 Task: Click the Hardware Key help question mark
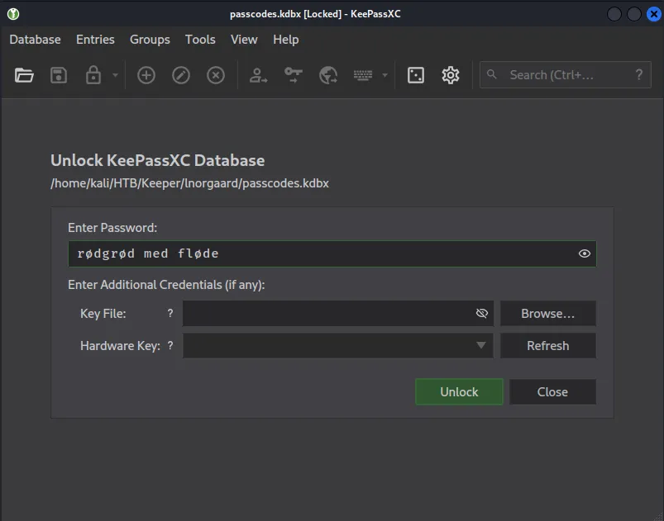(170, 345)
